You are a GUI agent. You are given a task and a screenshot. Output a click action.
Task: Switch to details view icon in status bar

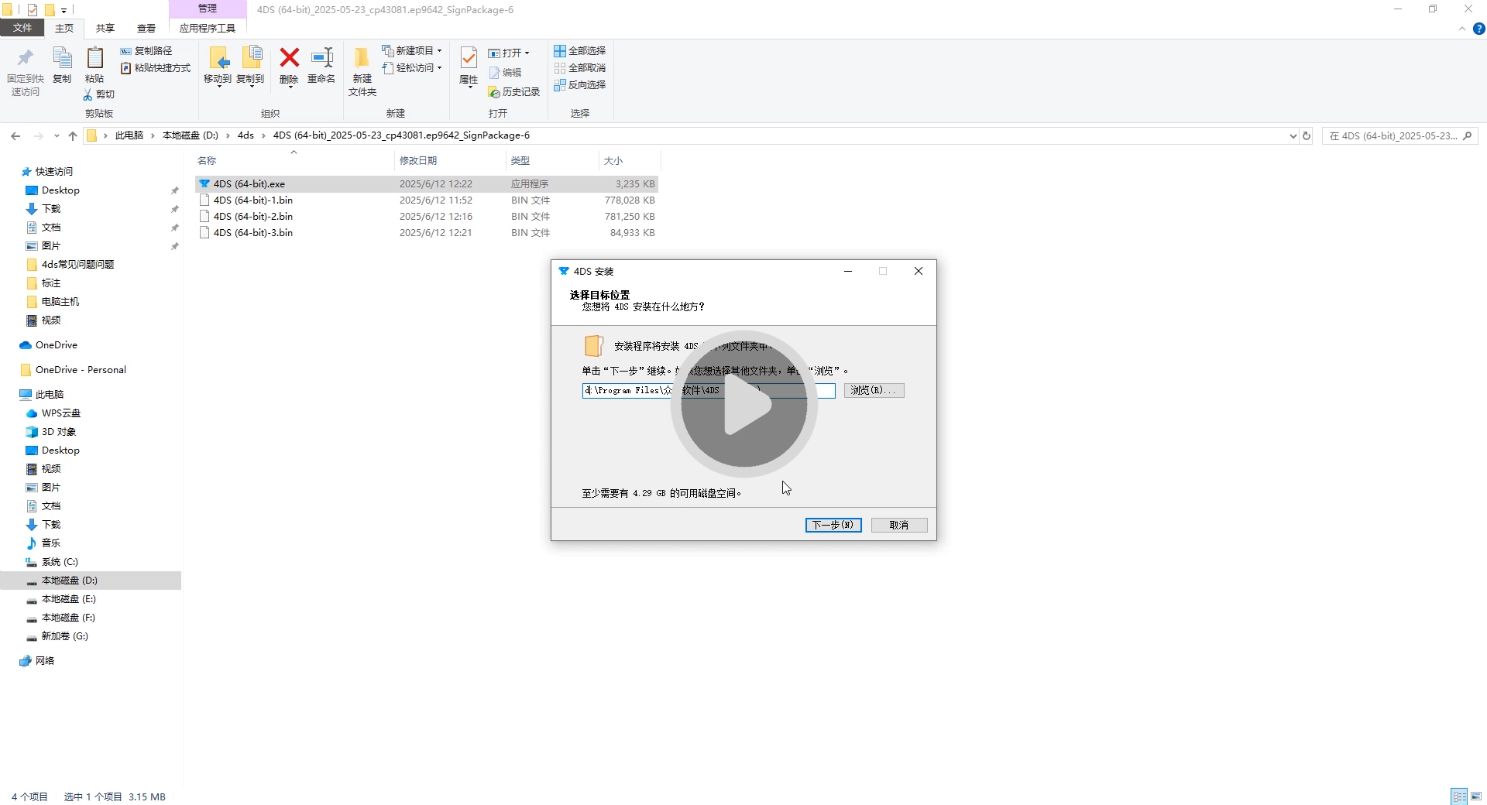[x=1459, y=796]
